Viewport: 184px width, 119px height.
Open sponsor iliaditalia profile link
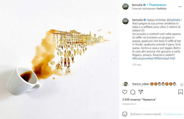pyautogui.click(x=161, y=8)
